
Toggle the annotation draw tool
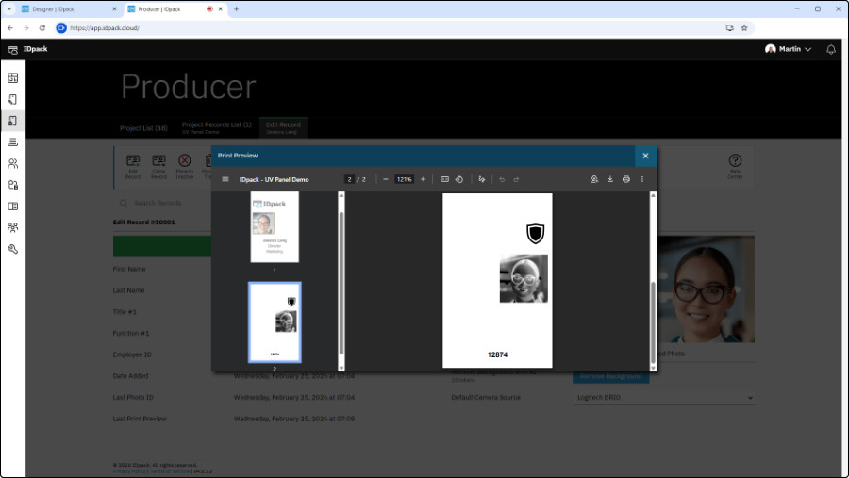click(481, 179)
